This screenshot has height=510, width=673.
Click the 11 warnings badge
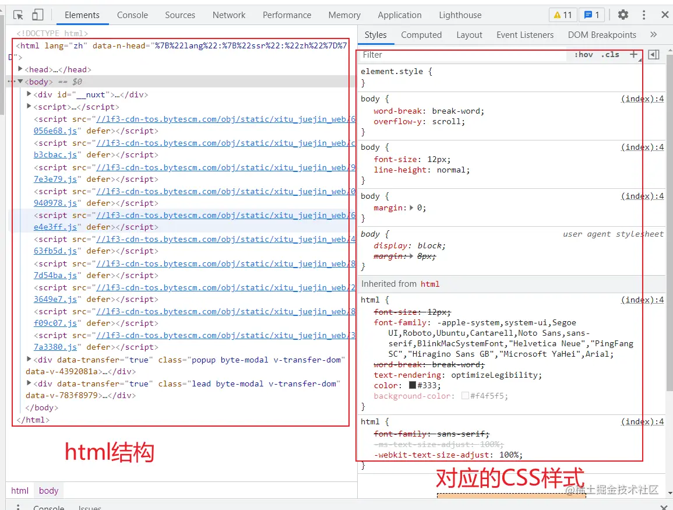coord(563,15)
